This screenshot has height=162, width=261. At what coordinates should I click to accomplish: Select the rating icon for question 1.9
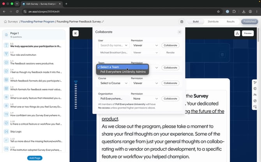coord(6,114)
